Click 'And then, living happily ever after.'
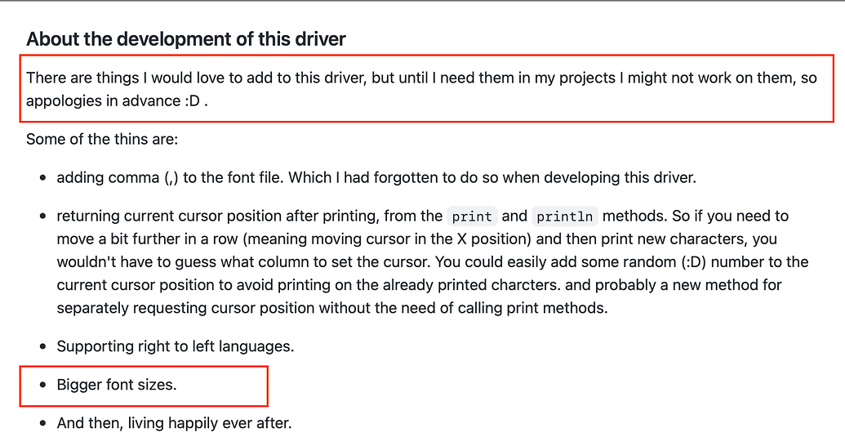The width and height of the screenshot is (845, 446). pos(175,423)
